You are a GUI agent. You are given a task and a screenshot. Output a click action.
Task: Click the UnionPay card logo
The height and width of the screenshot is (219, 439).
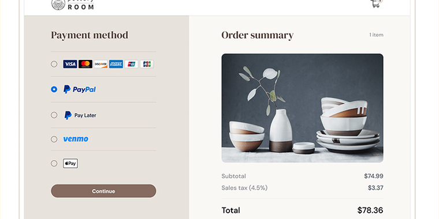[x=131, y=64]
